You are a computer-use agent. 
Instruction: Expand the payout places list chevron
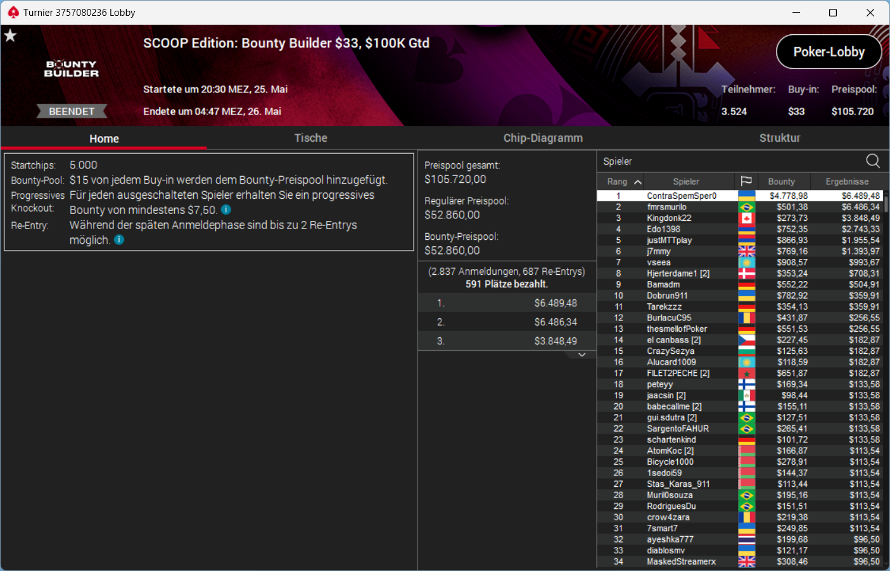pyautogui.click(x=582, y=355)
